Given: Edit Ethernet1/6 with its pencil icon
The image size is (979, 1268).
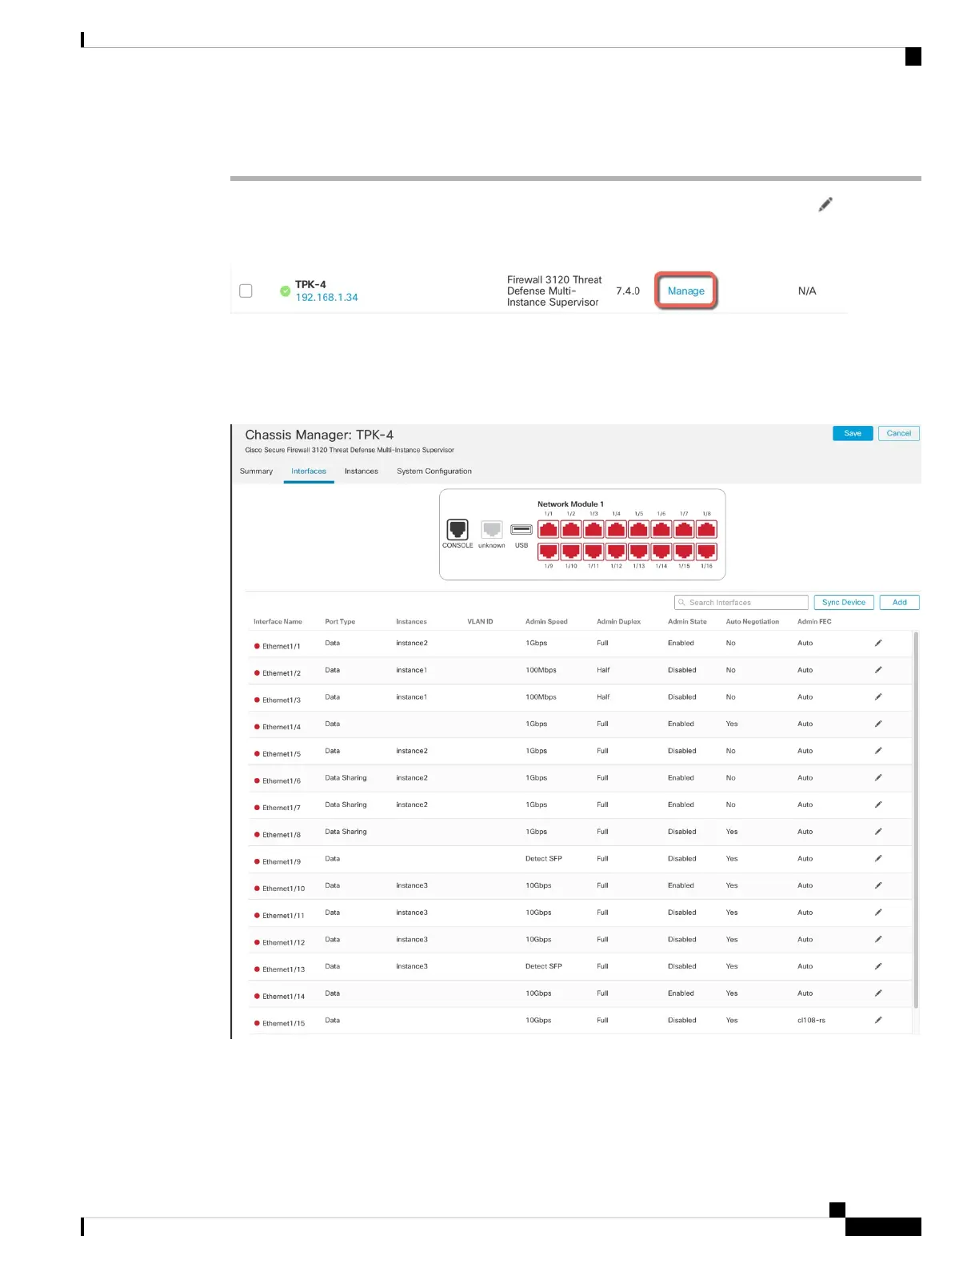Looking at the screenshot, I should 878,778.
